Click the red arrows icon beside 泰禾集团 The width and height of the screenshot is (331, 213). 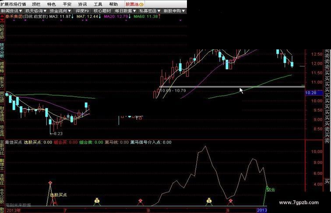tap(2, 18)
